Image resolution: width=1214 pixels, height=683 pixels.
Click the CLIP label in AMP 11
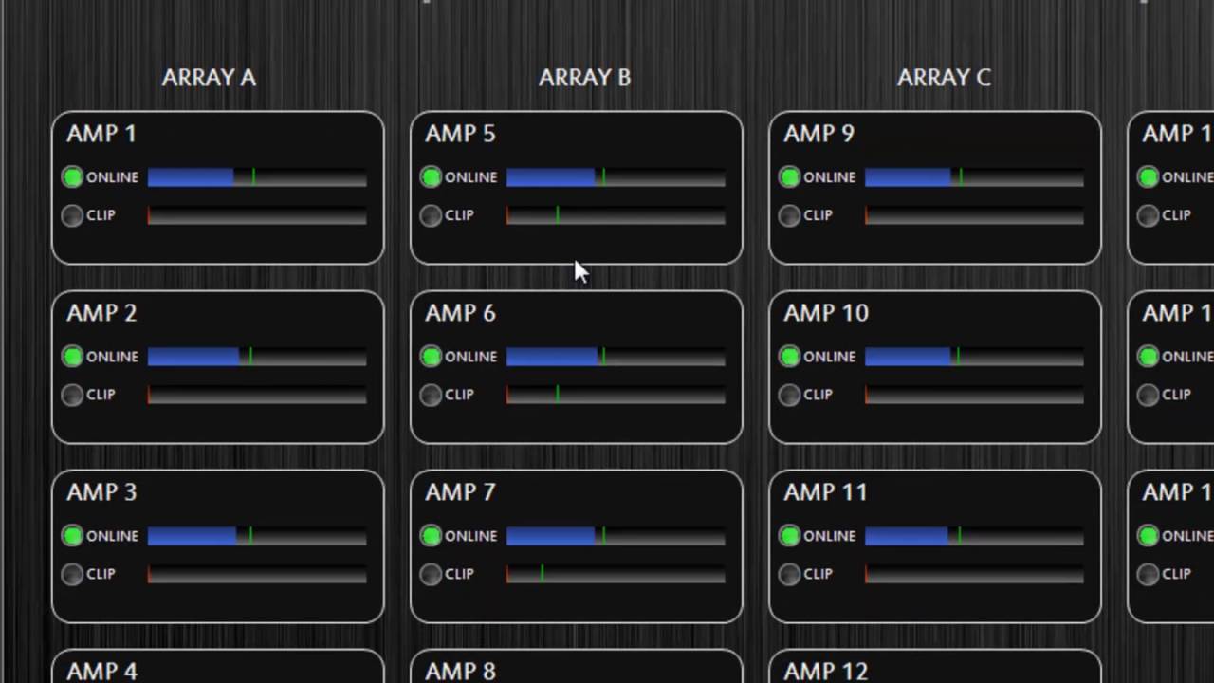[818, 574]
